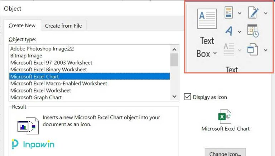Switch to the Create from File tab
Image resolution: width=275 pixels, height=156 pixels.
point(63,26)
